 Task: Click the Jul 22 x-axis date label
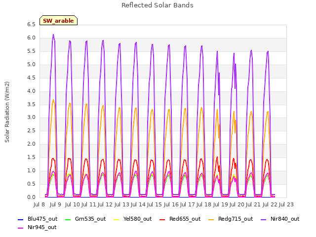pyautogui.click(x=270, y=204)
